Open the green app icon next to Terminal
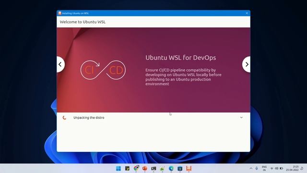 pyautogui.click(x=162, y=168)
